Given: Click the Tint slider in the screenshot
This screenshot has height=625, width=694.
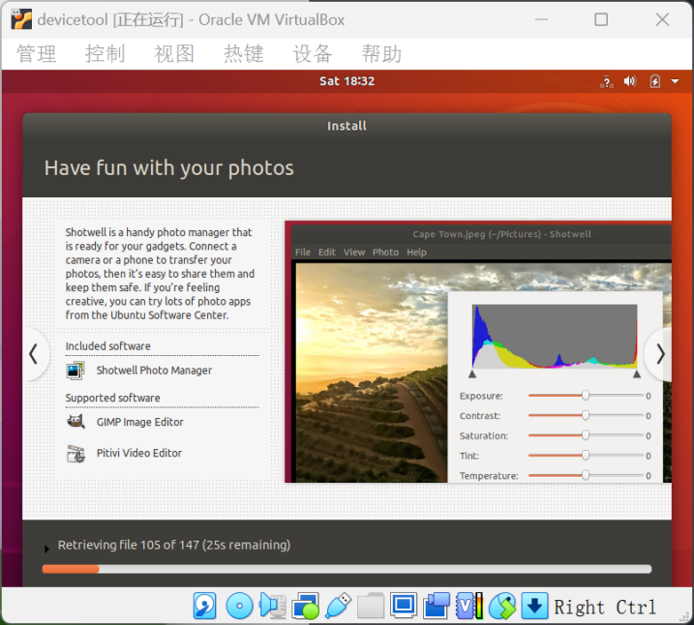Looking at the screenshot, I should pyautogui.click(x=586, y=455).
